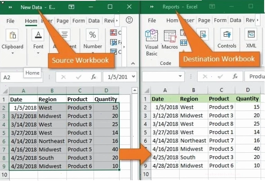Cancel formula entry in Reports formula bar
The width and height of the screenshot is (265, 181).
[x=205, y=77]
